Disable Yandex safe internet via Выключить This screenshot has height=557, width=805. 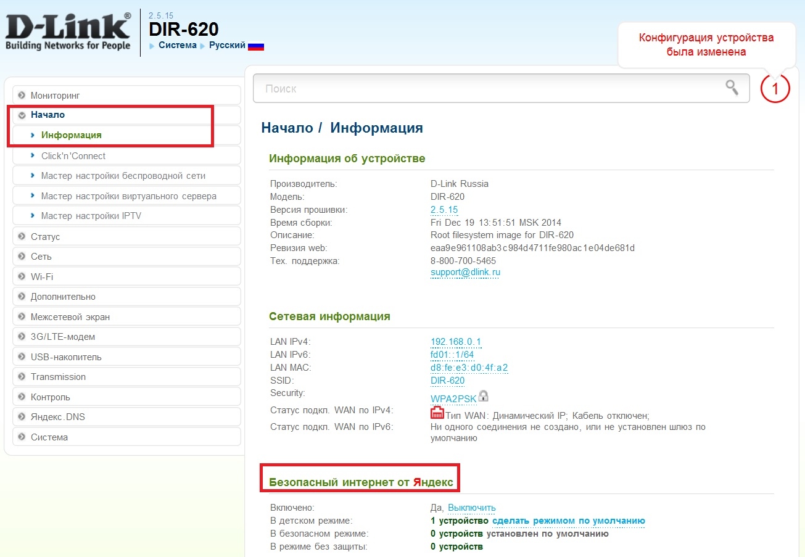[471, 508]
